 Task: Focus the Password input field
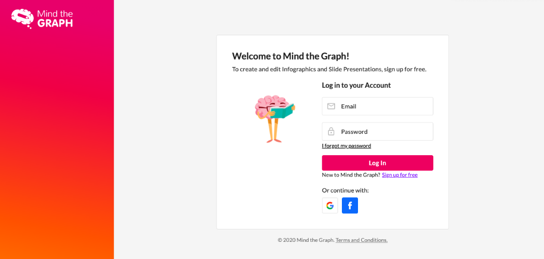pyautogui.click(x=377, y=131)
